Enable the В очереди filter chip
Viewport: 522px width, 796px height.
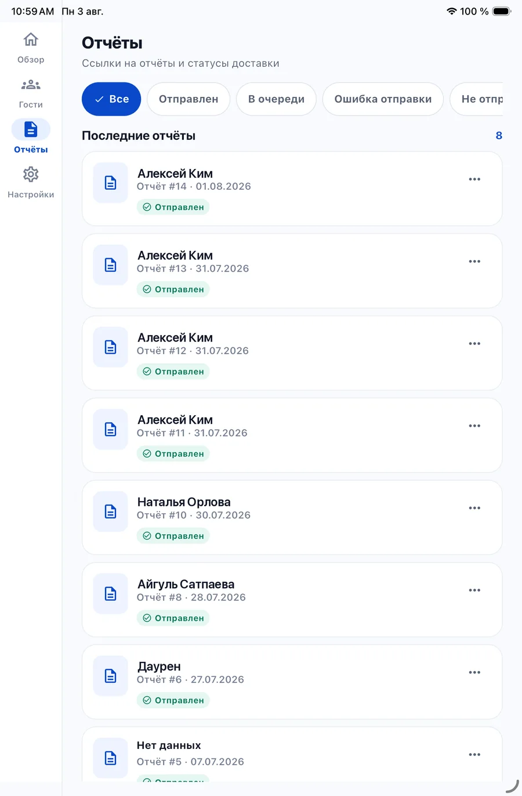pos(276,99)
